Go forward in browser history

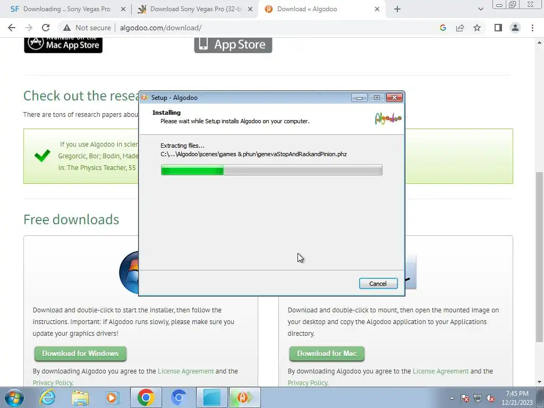pyautogui.click(x=29, y=28)
